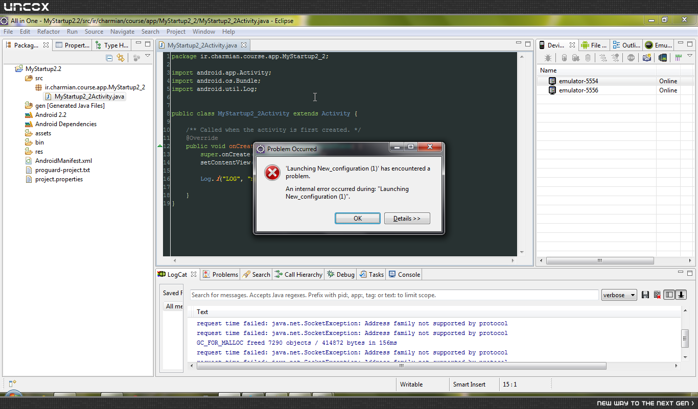Image resolution: width=698 pixels, height=409 pixels.
Task: Click emulator-5554 device icon
Action: pyautogui.click(x=552, y=81)
